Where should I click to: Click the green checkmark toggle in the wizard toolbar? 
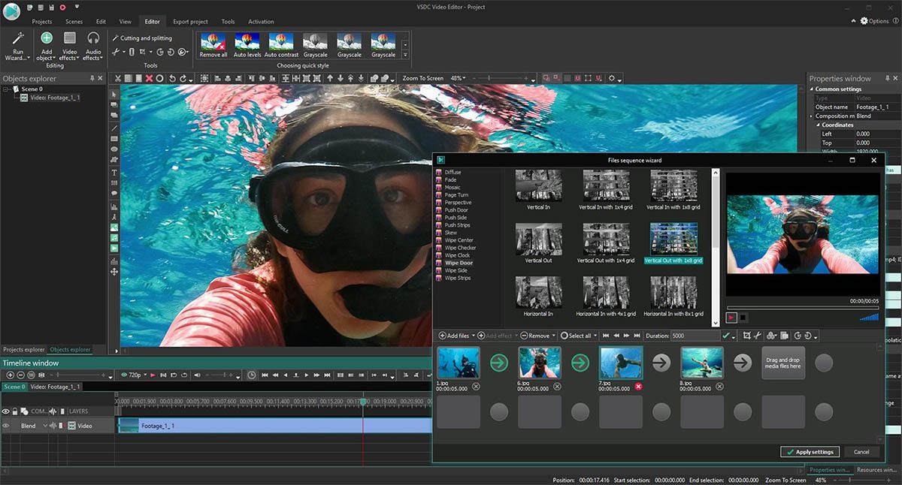coord(725,336)
